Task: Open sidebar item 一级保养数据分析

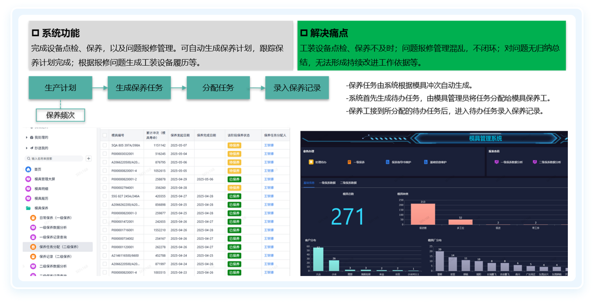Action: 53,227
